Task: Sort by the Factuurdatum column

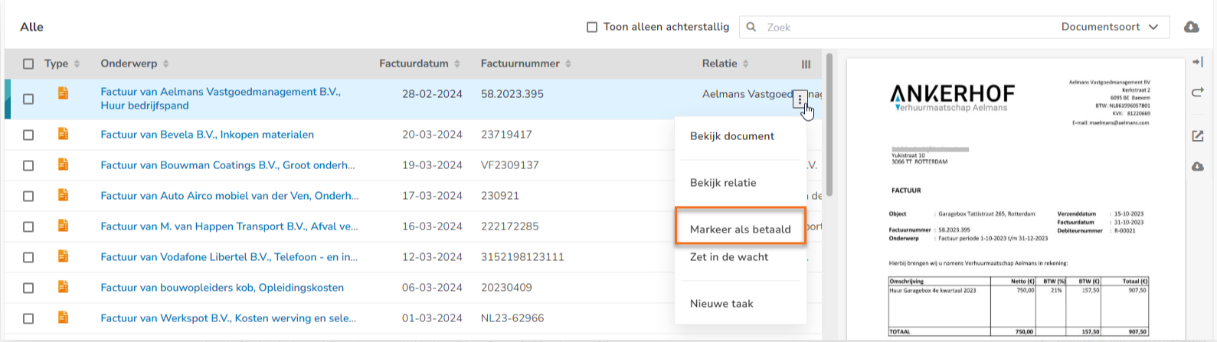Action: [x=420, y=64]
